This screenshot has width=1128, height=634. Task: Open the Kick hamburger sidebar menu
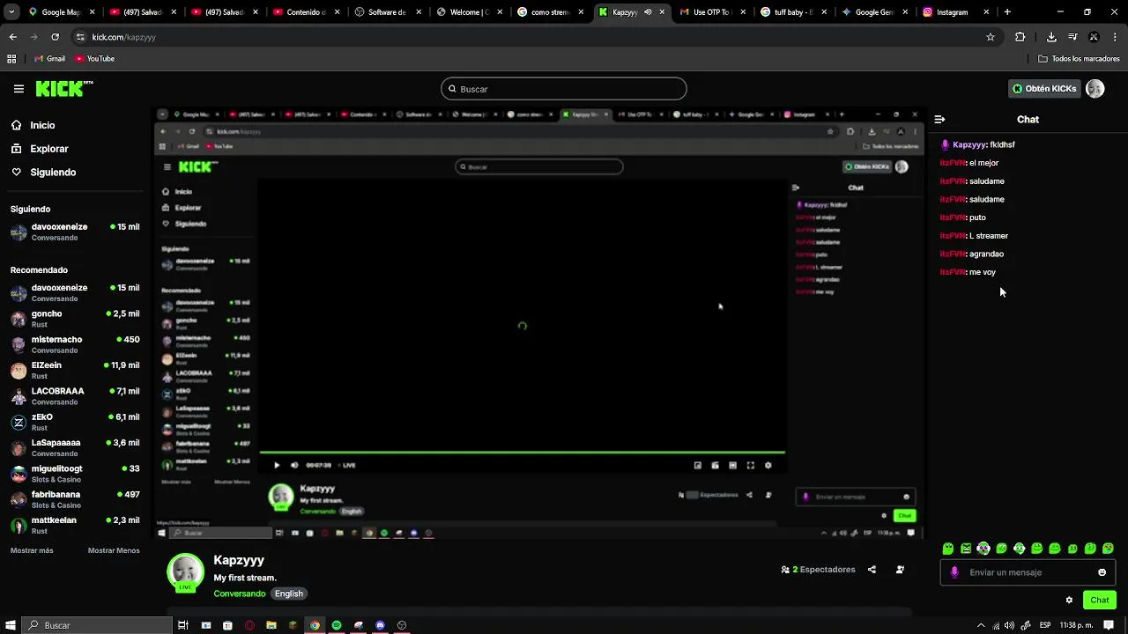point(19,89)
